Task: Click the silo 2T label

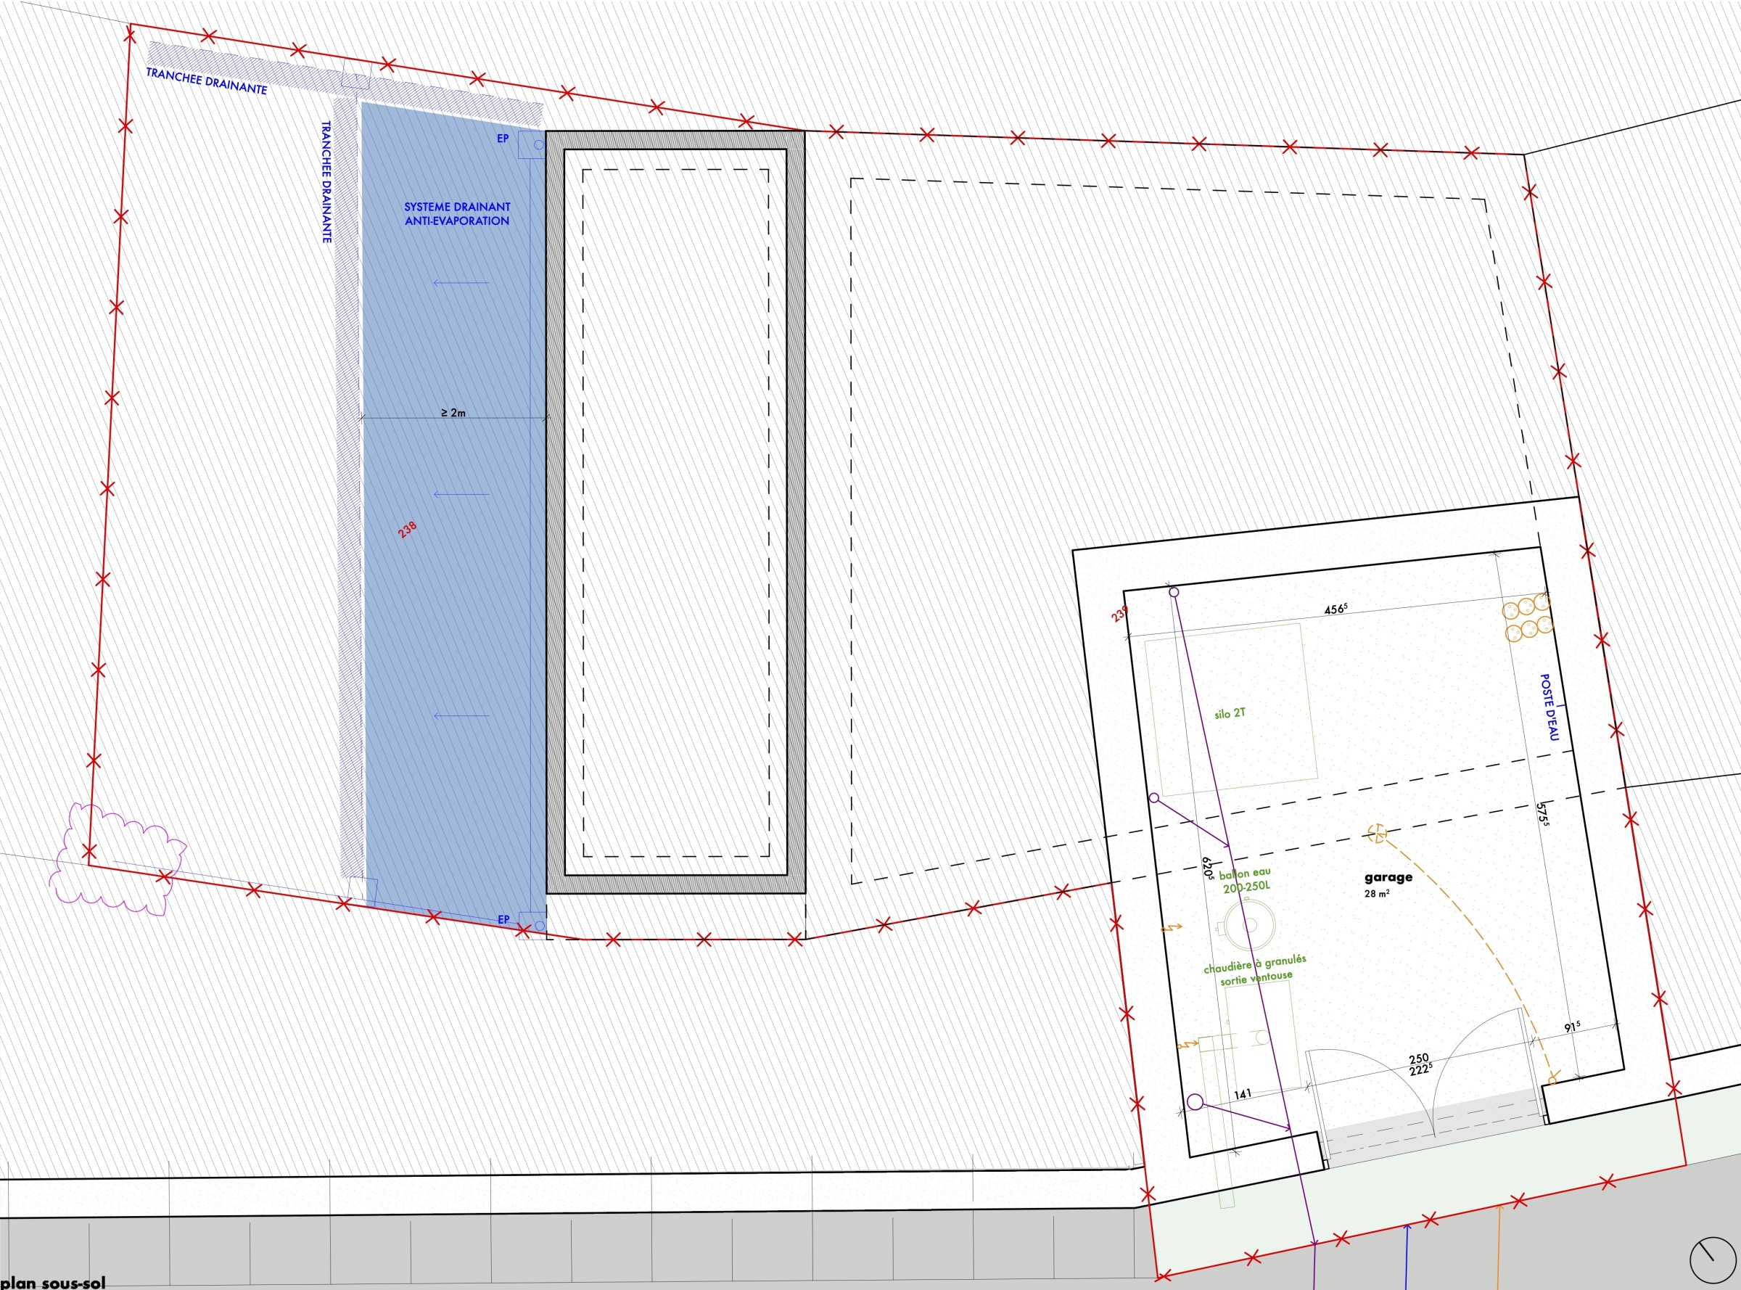Action: click(1230, 714)
